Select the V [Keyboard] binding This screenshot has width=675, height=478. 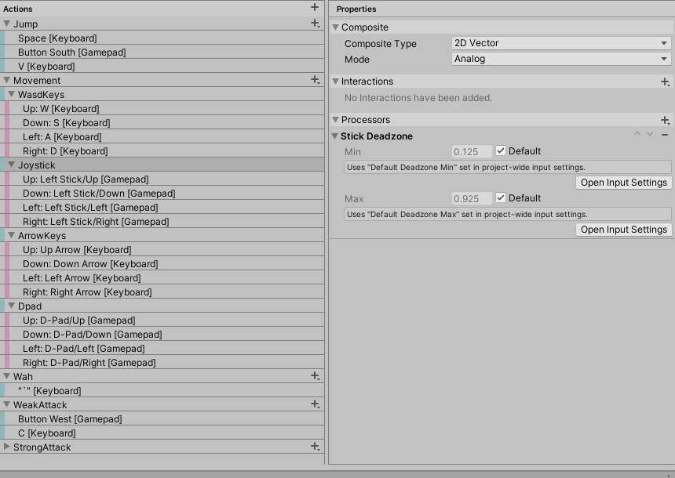click(x=162, y=66)
